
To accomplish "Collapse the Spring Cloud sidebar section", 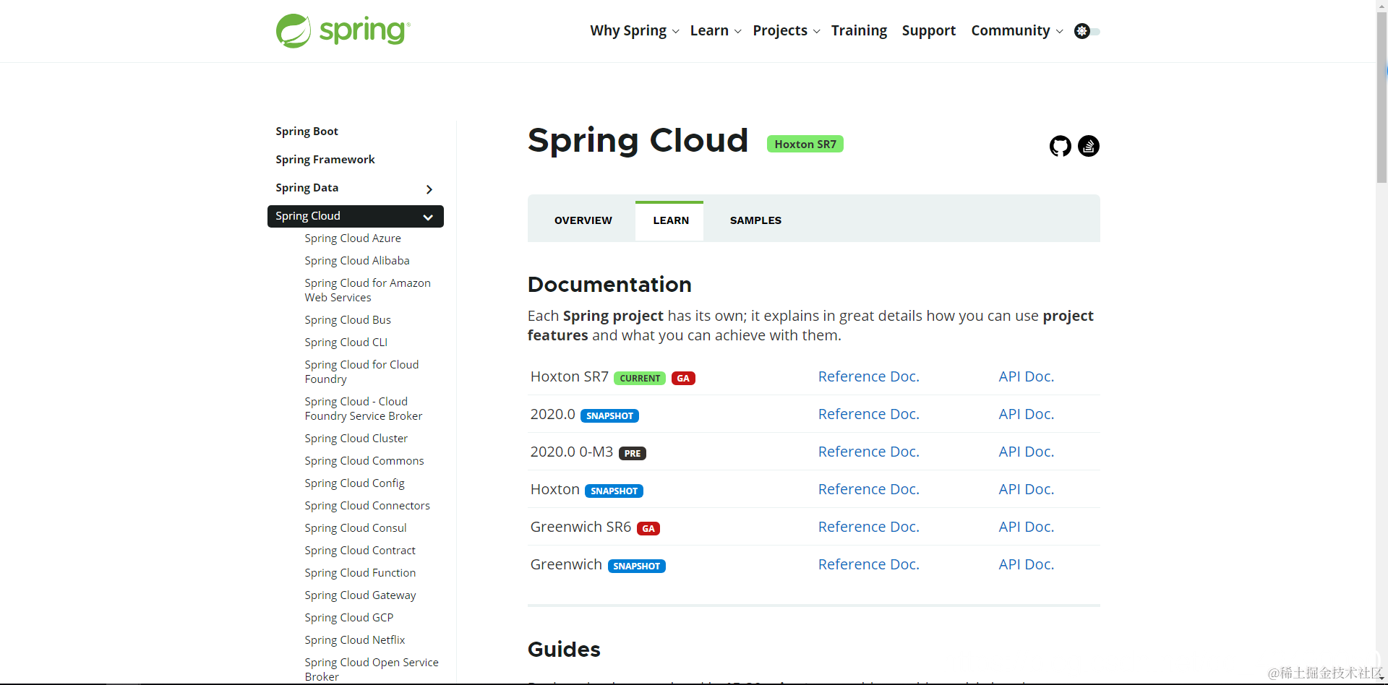I will click(x=428, y=217).
